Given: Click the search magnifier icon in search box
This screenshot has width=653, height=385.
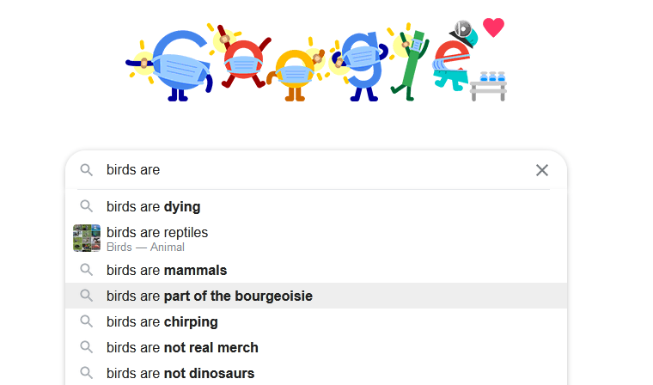Looking at the screenshot, I should click(86, 170).
